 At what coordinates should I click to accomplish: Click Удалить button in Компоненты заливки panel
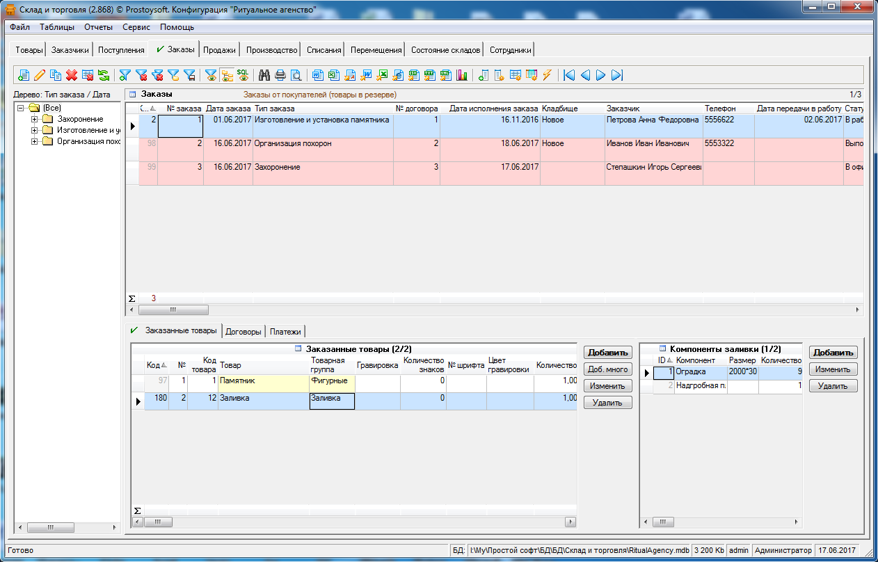(832, 386)
